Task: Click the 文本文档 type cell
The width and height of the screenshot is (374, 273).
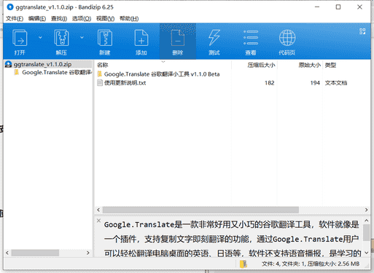Action: point(336,83)
